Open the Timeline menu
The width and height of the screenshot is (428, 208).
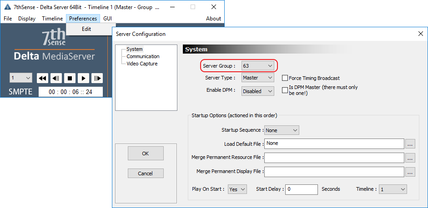(x=52, y=19)
